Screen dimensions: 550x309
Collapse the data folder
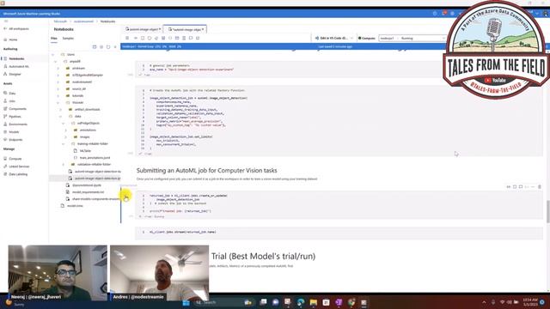61,117
